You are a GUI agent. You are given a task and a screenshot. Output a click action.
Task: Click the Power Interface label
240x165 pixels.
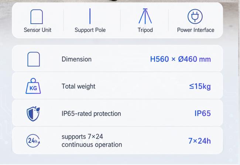196,30
